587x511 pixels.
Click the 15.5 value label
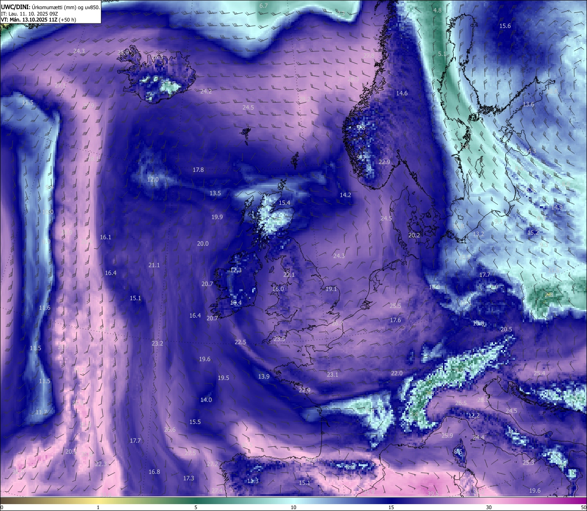click(x=195, y=422)
